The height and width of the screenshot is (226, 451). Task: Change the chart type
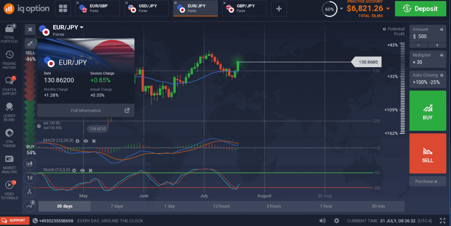tap(30, 164)
